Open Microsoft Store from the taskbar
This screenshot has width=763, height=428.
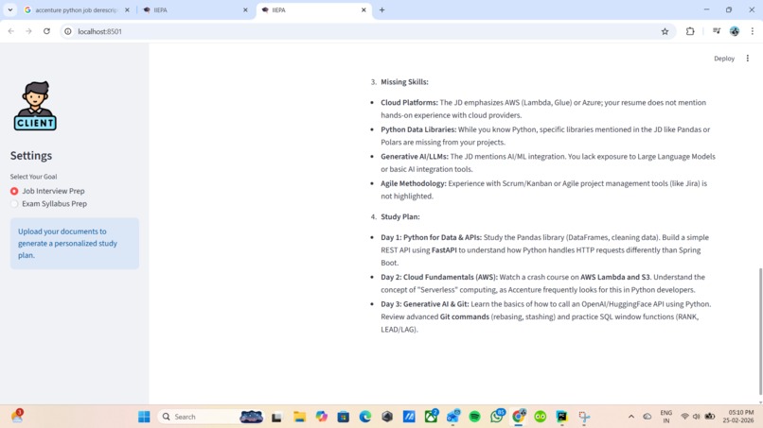click(x=343, y=417)
